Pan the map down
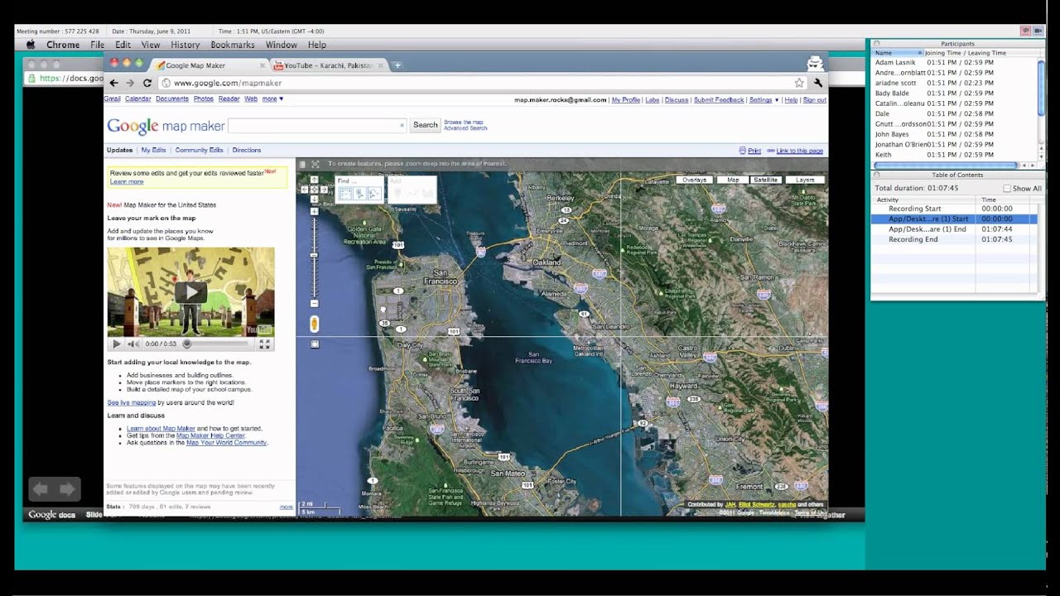This screenshot has height=596, width=1060. coord(314,199)
